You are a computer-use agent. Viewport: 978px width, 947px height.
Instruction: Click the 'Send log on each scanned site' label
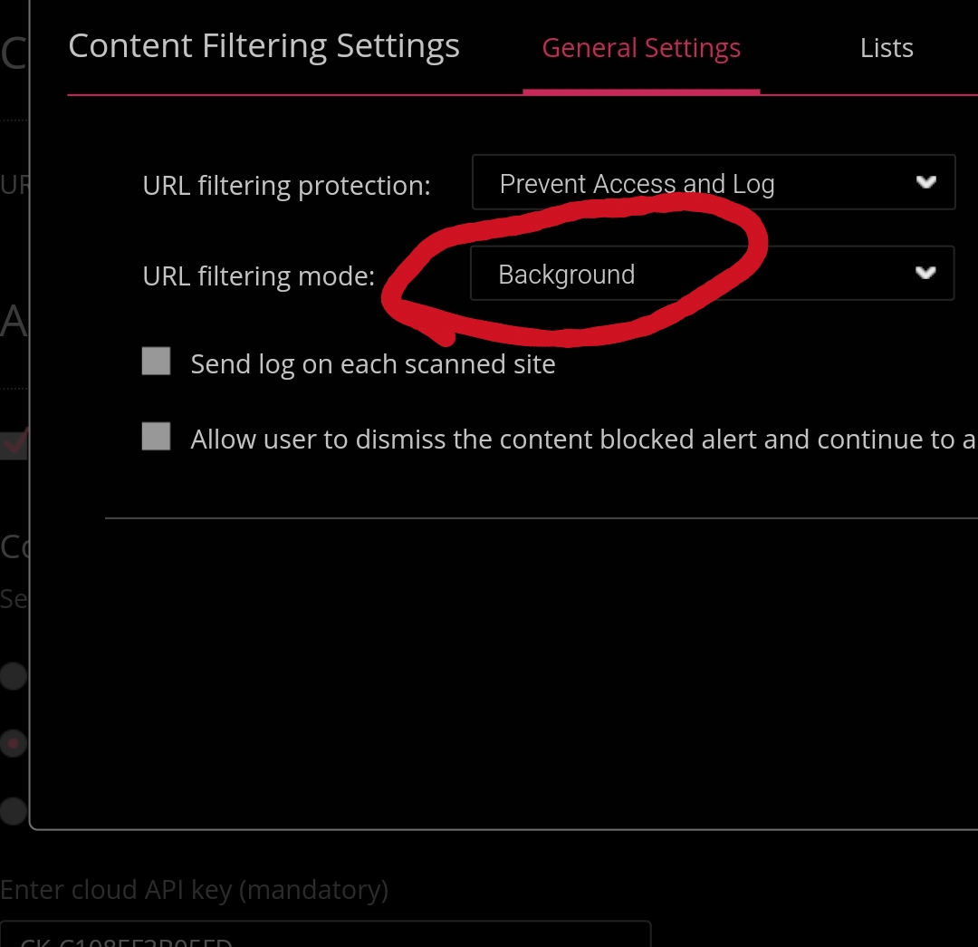[x=373, y=364]
